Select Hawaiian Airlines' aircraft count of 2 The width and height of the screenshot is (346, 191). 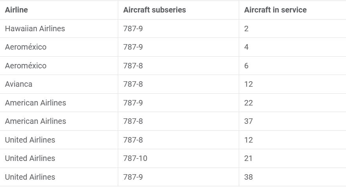[x=246, y=29]
